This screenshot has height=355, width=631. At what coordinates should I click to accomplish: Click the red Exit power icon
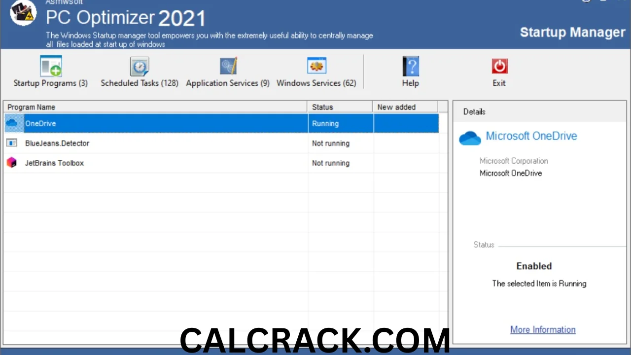pos(499,66)
